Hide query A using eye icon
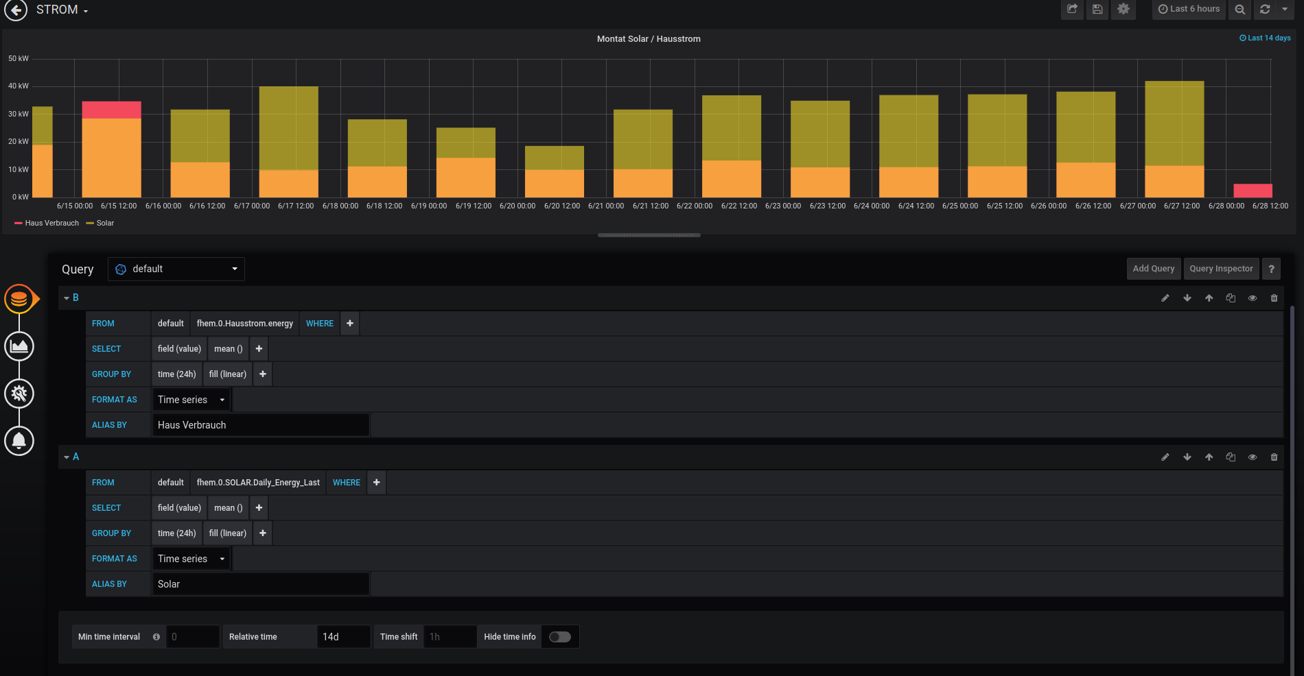Screen dimensions: 1304x676 click(x=1253, y=457)
